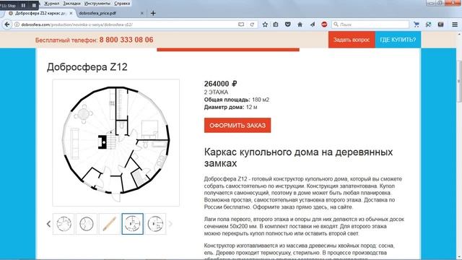
Task: Stop the screen recording
Action: point(34,5)
